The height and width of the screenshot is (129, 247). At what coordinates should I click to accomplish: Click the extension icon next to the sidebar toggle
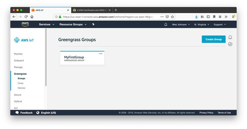tap(214, 17)
